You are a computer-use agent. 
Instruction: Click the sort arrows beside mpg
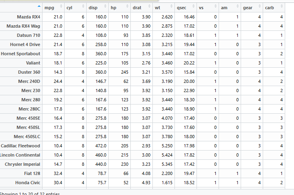61,7
